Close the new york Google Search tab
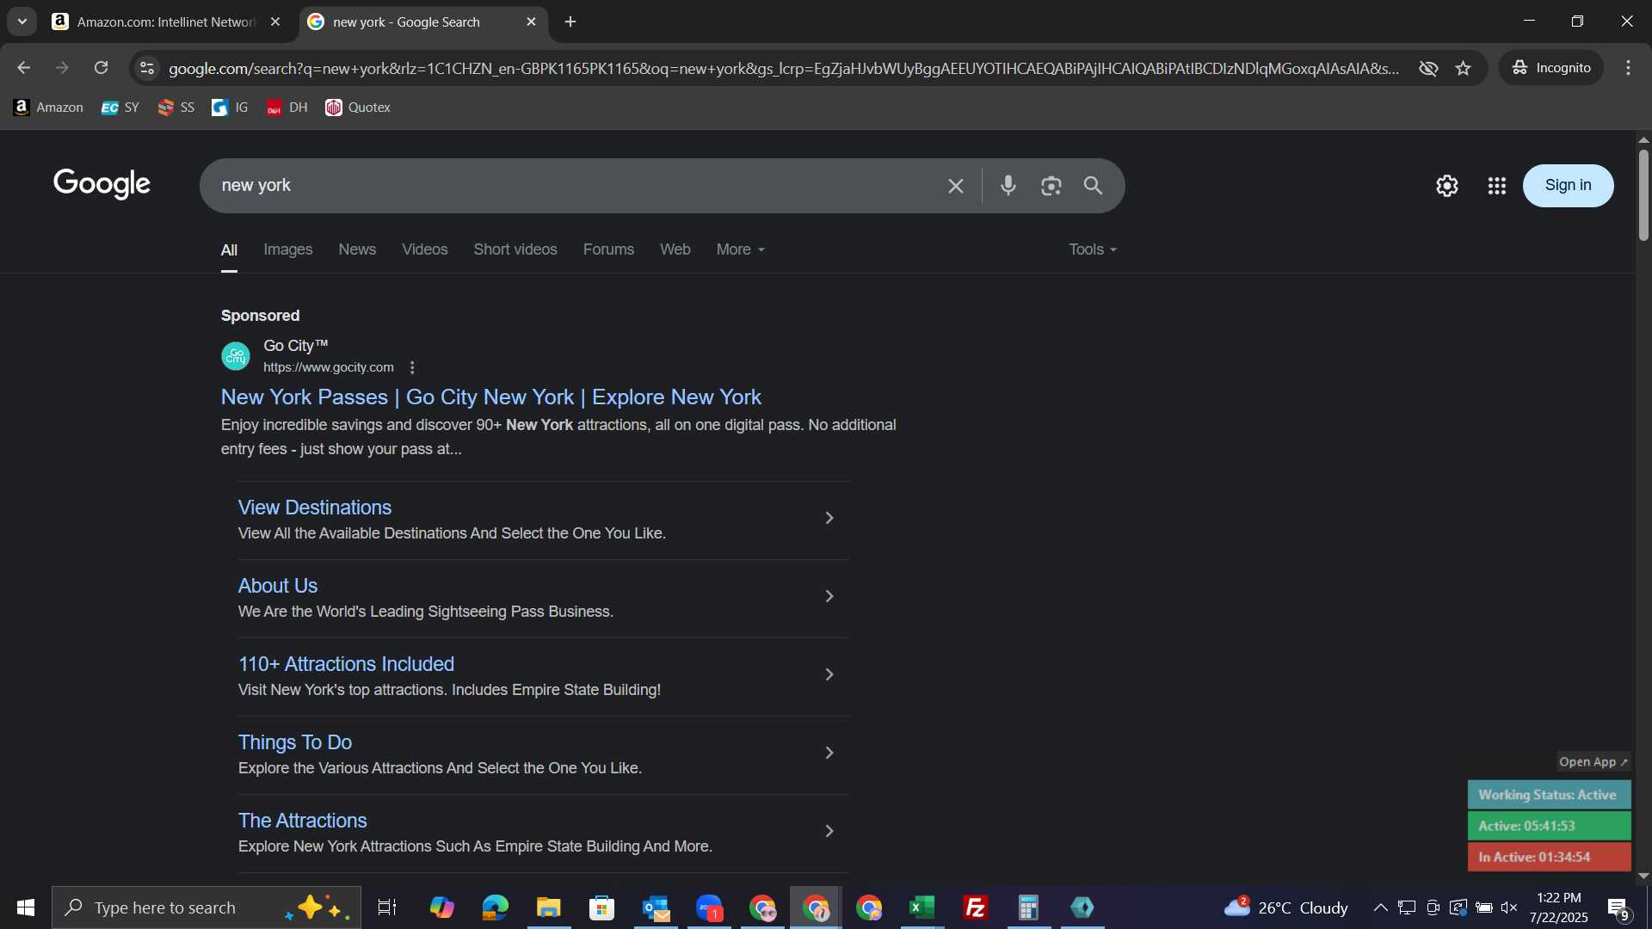This screenshot has width=1652, height=929. pos(531,22)
